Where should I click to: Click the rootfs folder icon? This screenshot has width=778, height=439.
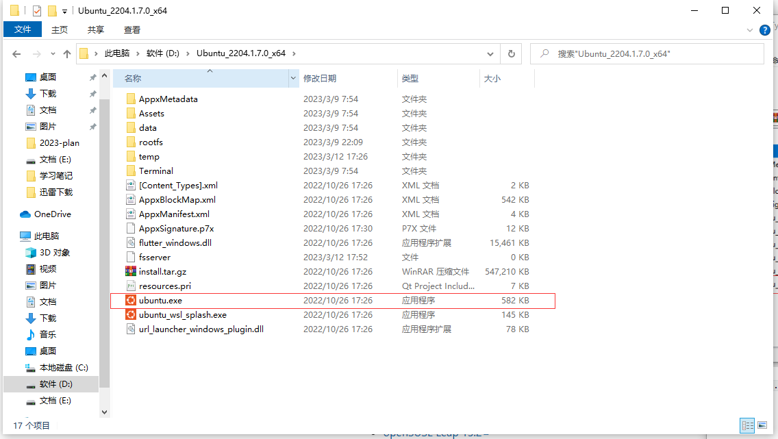click(x=131, y=142)
